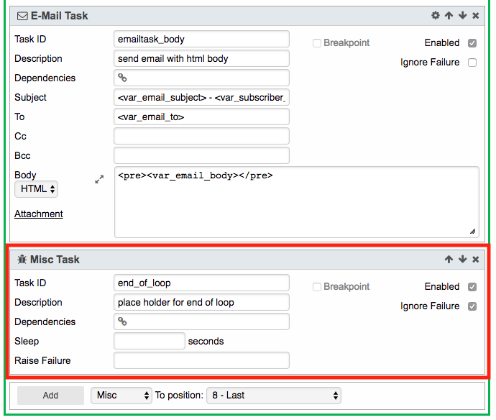
Task: Click link icon in Misc Task Dependencies
Action: (123, 321)
